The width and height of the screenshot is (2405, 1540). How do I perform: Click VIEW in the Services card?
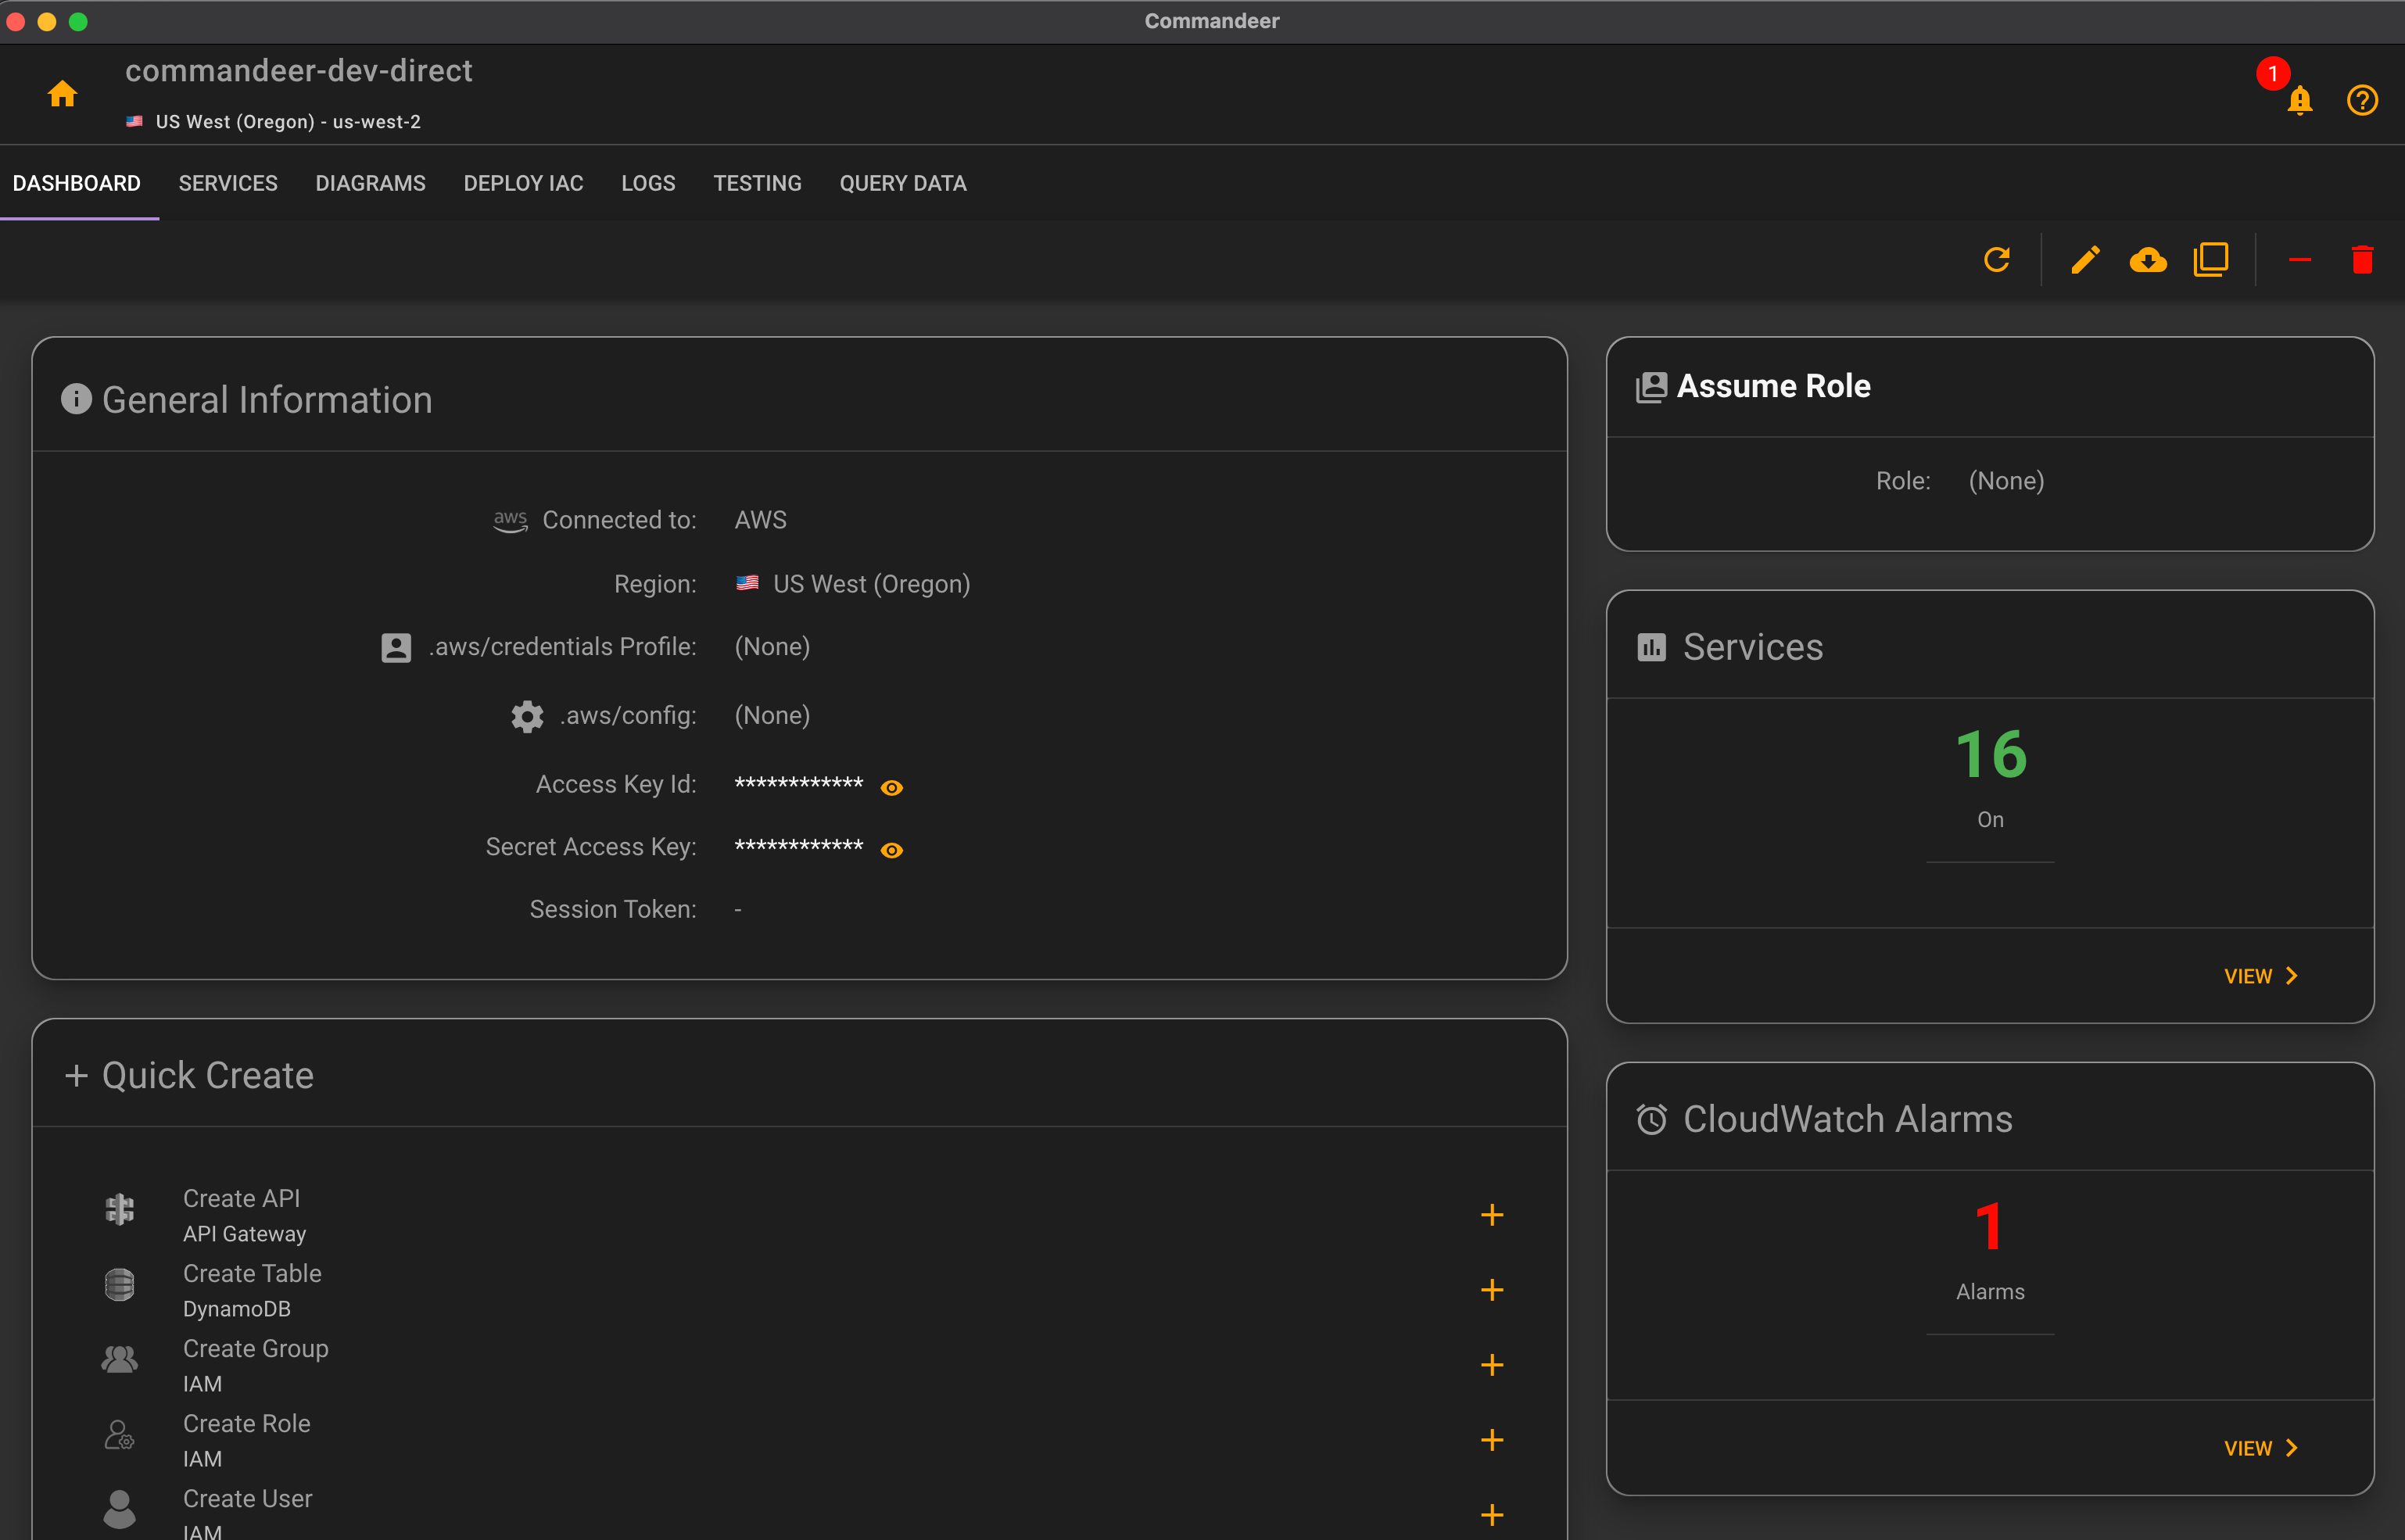2260,976
